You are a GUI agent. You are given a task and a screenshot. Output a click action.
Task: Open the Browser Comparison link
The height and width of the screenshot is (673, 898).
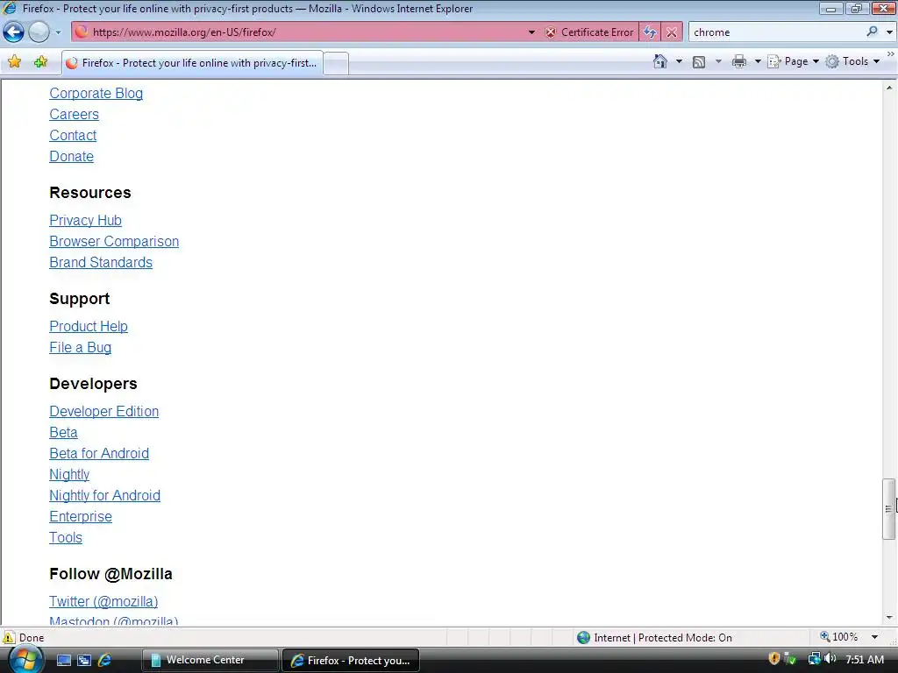point(114,242)
